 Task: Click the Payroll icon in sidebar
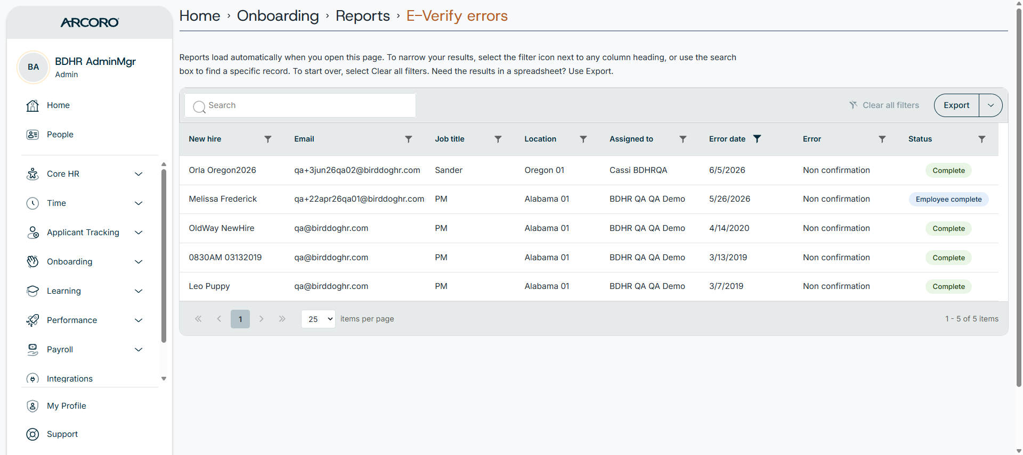point(33,350)
